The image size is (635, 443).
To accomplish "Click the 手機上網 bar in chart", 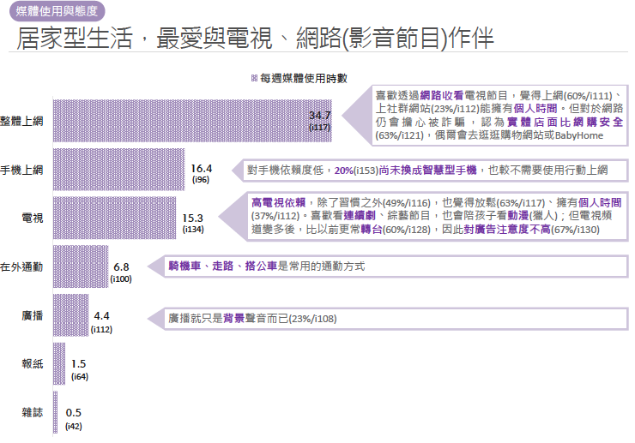I will click(x=119, y=170).
